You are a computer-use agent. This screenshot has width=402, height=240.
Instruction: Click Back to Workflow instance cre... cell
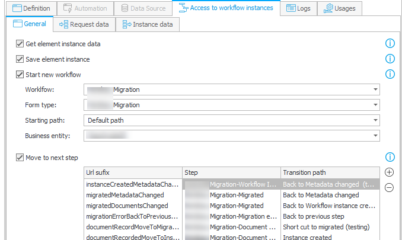[x=329, y=206]
